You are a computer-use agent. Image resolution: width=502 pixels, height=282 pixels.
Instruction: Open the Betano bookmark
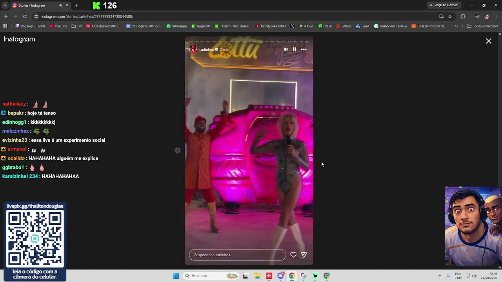coord(344,26)
